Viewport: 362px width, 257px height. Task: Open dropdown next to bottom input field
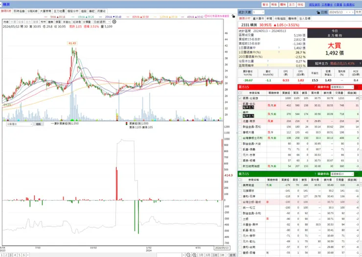pos(183,255)
